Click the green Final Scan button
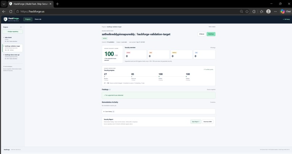The height and width of the screenshot is (154, 292). click(211, 34)
